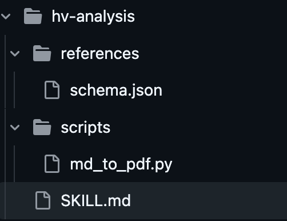Collapse the references folder chevron

click(x=15, y=54)
